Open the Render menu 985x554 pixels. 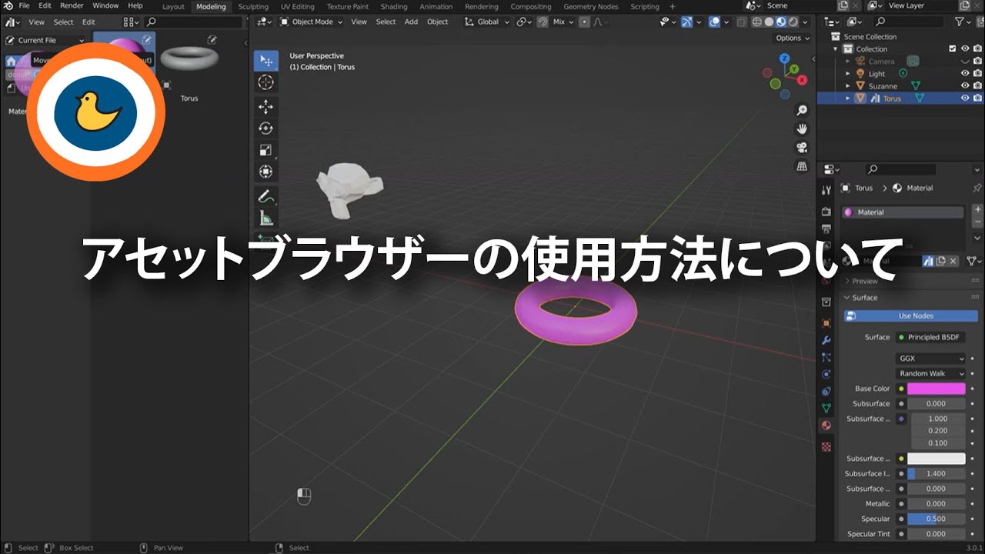point(72,5)
